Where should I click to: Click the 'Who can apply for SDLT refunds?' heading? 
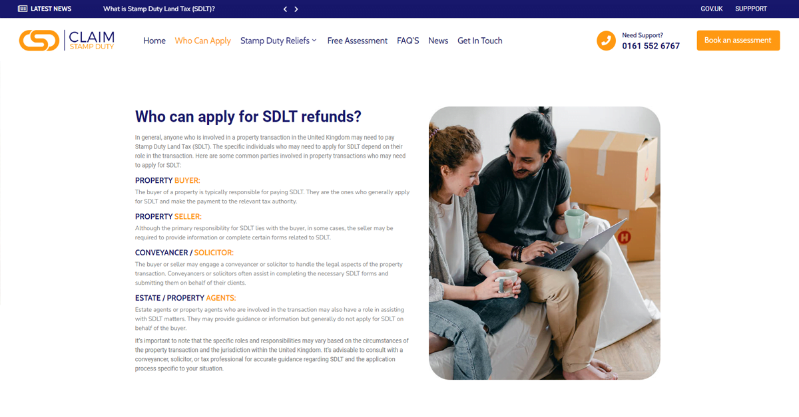pos(248,116)
